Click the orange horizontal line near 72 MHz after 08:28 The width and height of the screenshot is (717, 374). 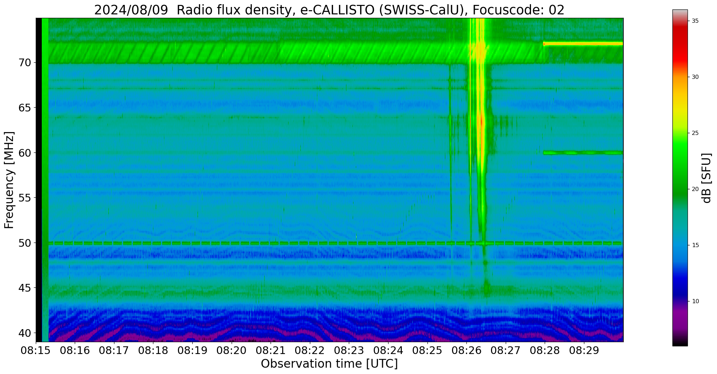(x=583, y=44)
